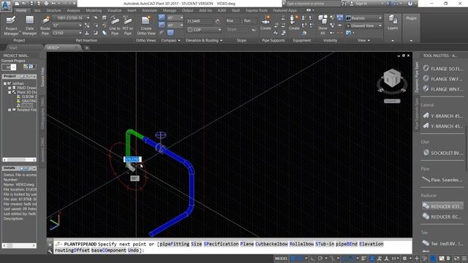Click the Plugin ribbon panel
The image size is (468, 263).
point(411,28)
